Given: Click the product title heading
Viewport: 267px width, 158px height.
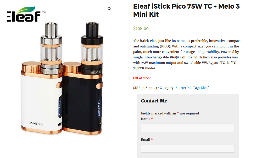Looking at the screenshot, I should tap(186, 10).
